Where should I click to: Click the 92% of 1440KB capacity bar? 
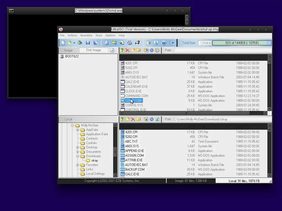tap(242, 43)
